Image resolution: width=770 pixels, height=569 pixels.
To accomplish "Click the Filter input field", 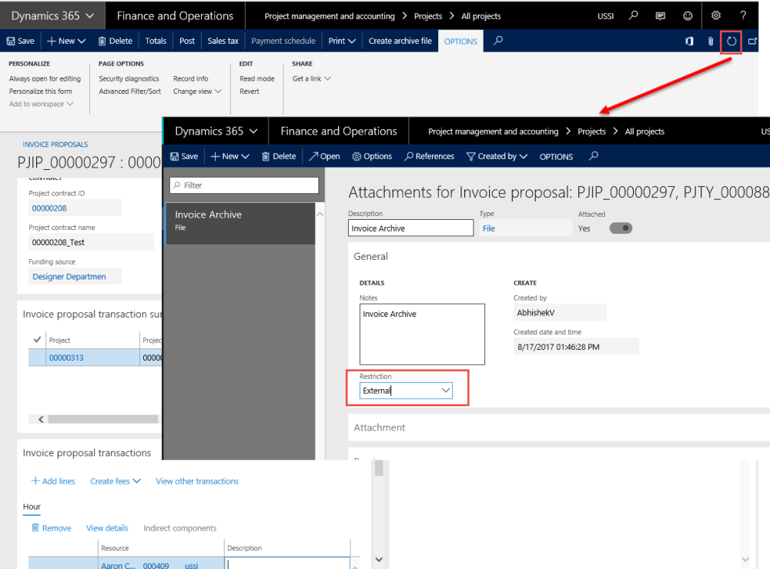I will 244,185.
